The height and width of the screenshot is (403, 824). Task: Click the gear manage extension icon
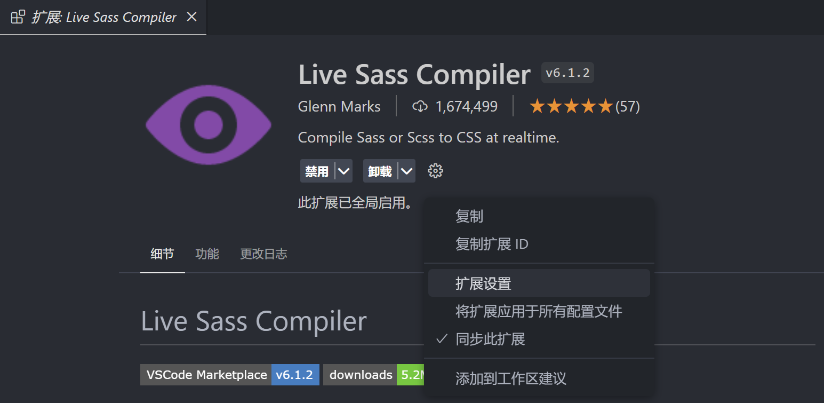coord(435,171)
